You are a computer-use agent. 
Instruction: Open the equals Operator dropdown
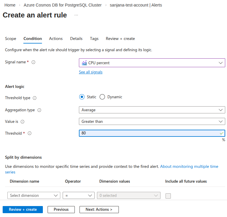pyautogui.click(x=78, y=195)
